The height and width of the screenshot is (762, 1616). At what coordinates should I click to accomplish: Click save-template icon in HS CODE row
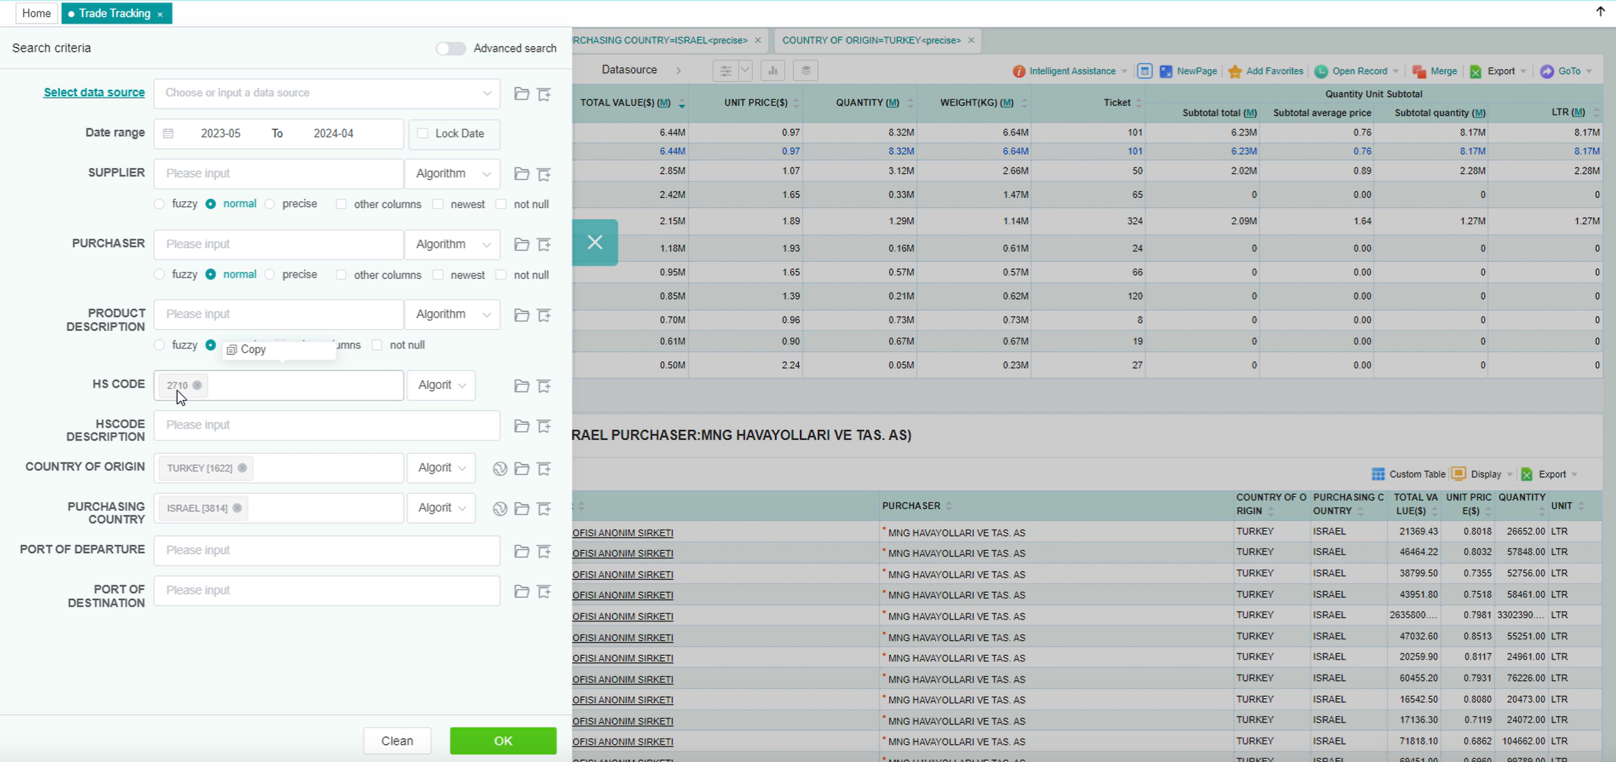[x=544, y=386]
